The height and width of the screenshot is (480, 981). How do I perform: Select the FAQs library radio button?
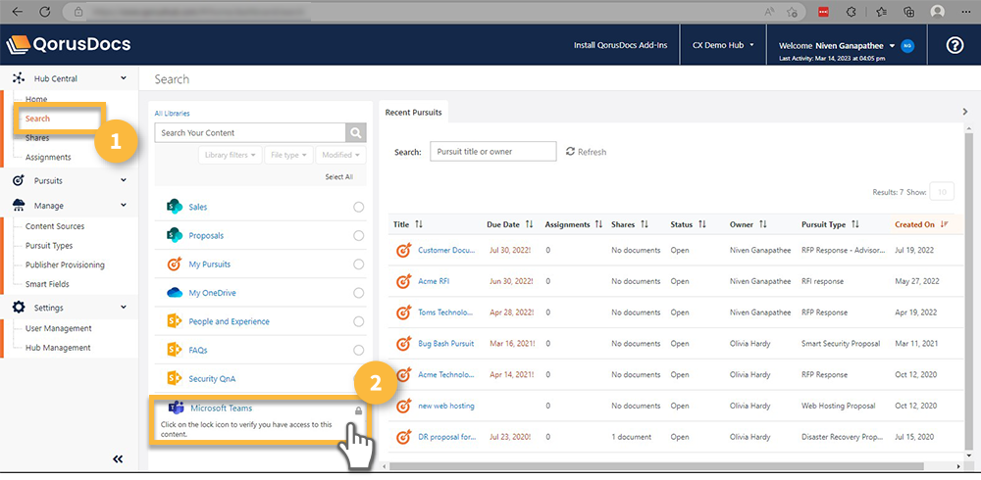click(x=358, y=350)
